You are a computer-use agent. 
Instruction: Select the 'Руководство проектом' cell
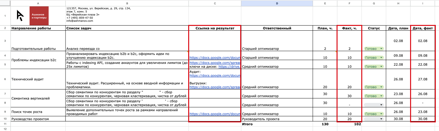(38, 119)
